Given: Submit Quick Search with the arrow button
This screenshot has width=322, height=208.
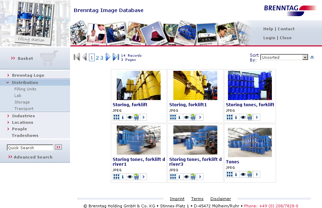Looking at the screenshot, I should (x=58, y=147).
